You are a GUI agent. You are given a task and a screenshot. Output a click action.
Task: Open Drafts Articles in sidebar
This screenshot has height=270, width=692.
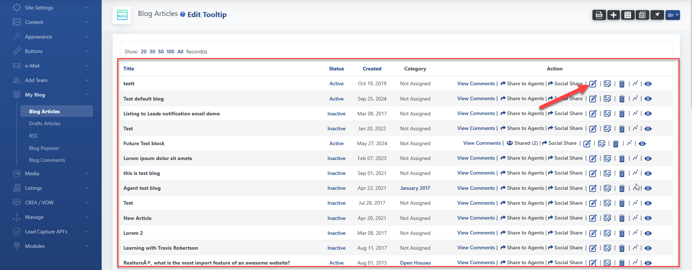coord(45,123)
